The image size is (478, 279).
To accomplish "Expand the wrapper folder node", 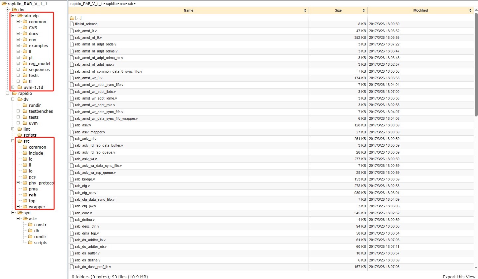I will coord(18,207).
